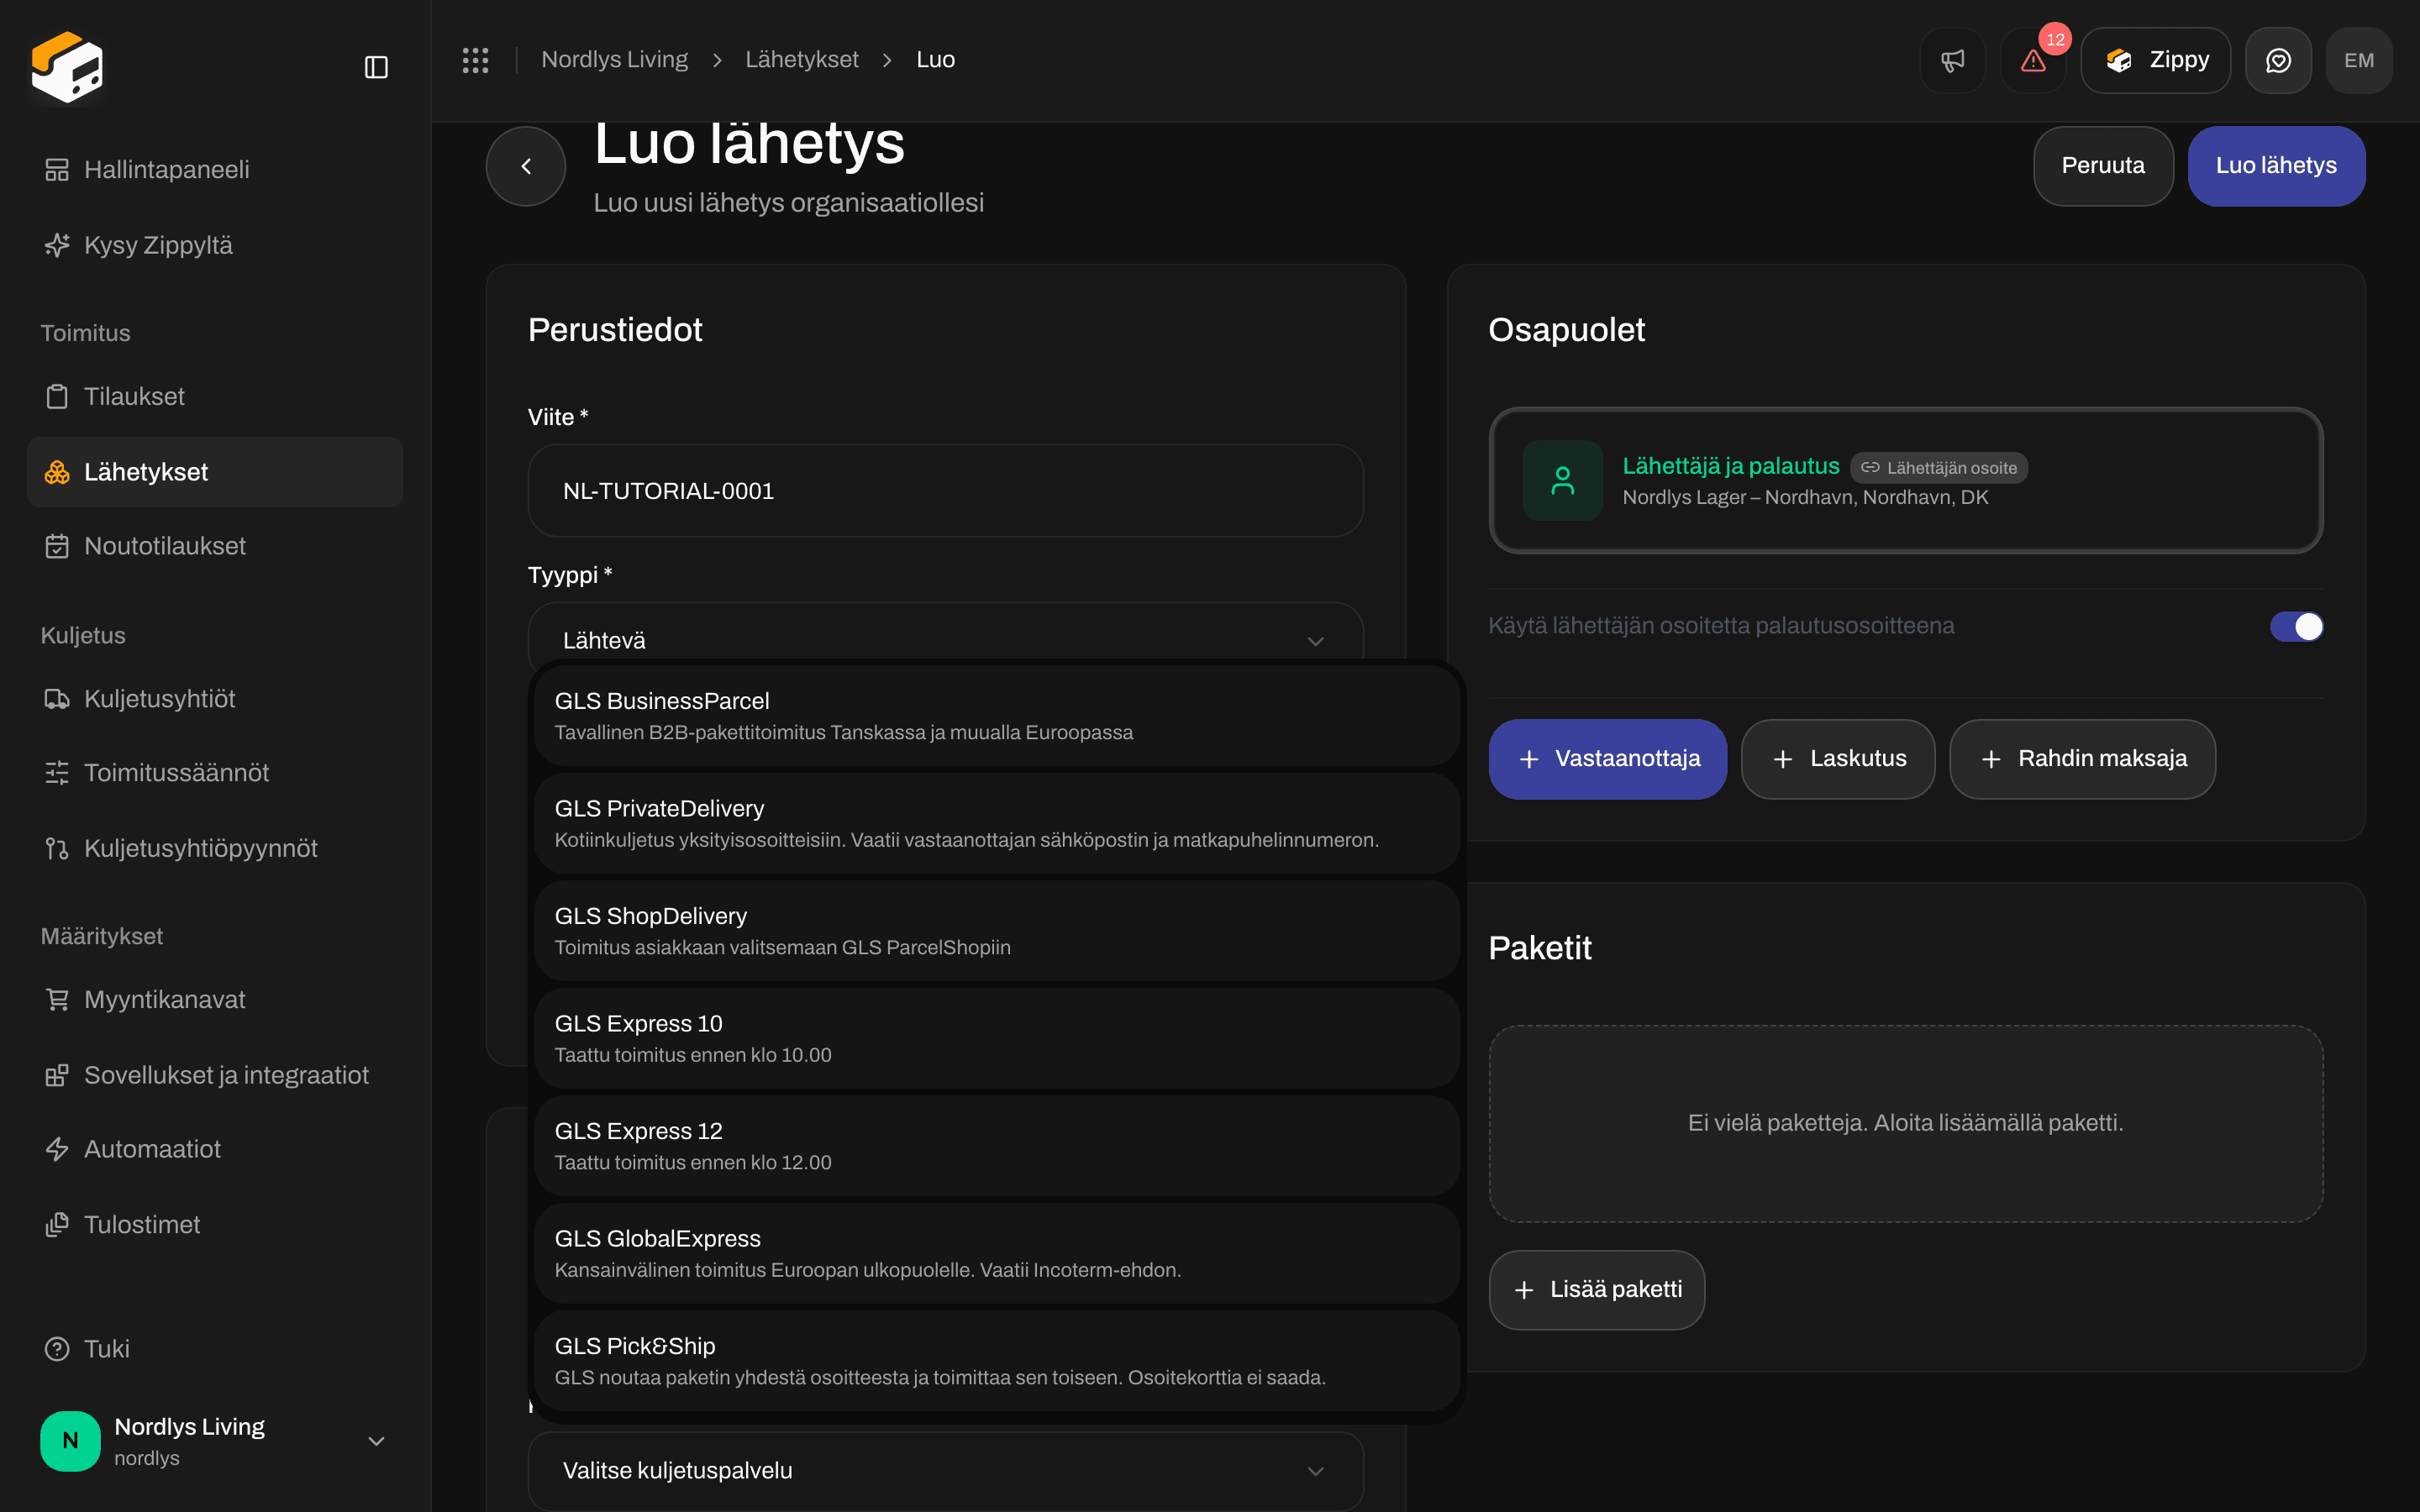Viewport: 2420px width, 1512px height.
Task: Click the Luo lähetys button
Action: (2276, 166)
